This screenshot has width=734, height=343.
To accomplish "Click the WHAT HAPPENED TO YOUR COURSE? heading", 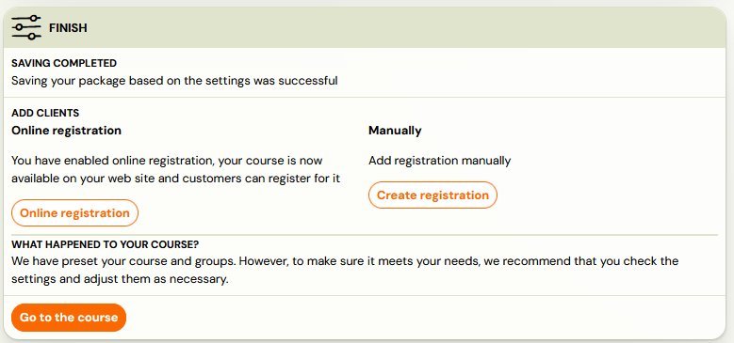I will 106,244.
